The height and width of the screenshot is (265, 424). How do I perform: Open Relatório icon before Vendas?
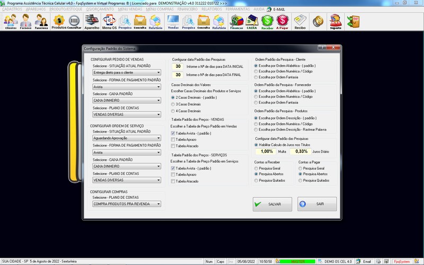point(155,21)
